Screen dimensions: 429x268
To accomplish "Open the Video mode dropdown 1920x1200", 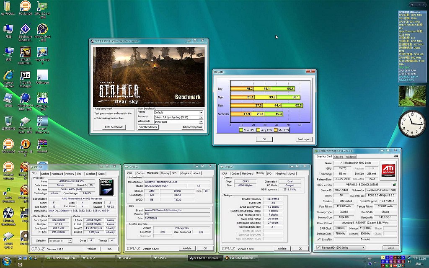I will click(x=178, y=122).
